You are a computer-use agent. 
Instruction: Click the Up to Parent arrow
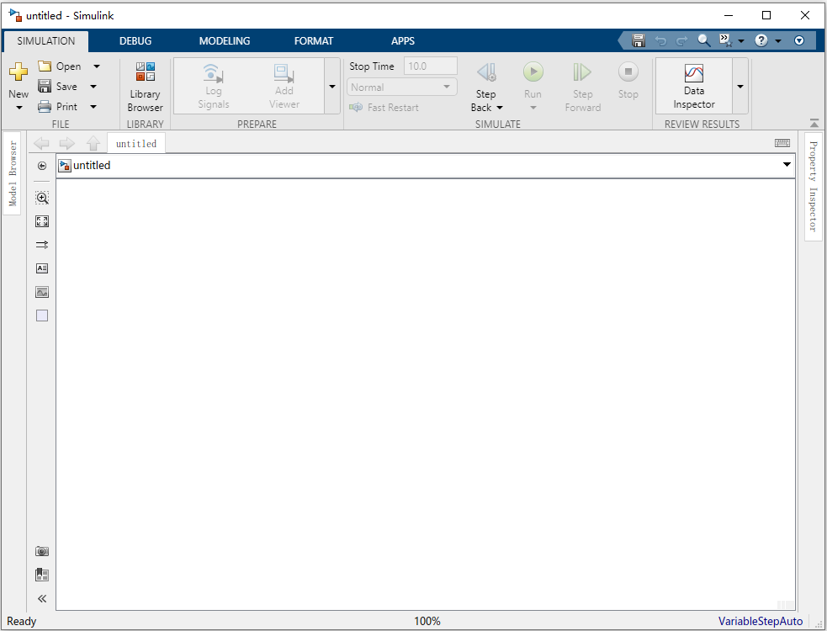pos(93,143)
